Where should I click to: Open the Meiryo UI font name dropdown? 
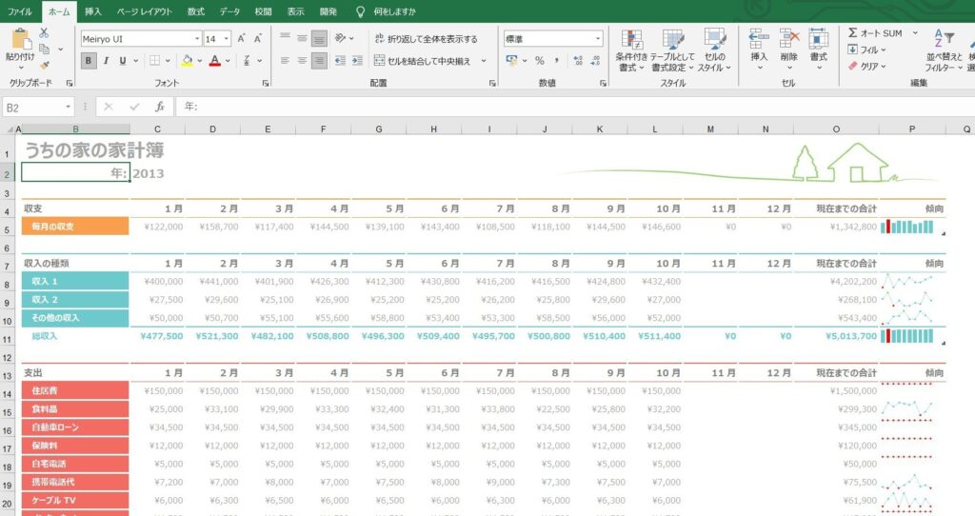coord(197,38)
